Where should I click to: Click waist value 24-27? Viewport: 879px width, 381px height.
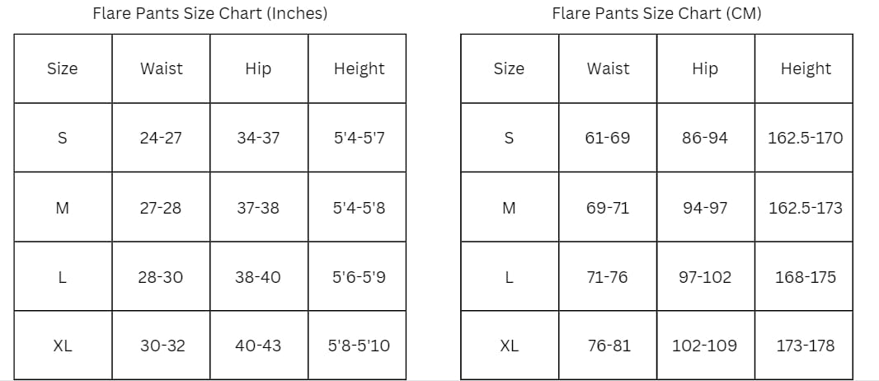click(x=161, y=138)
